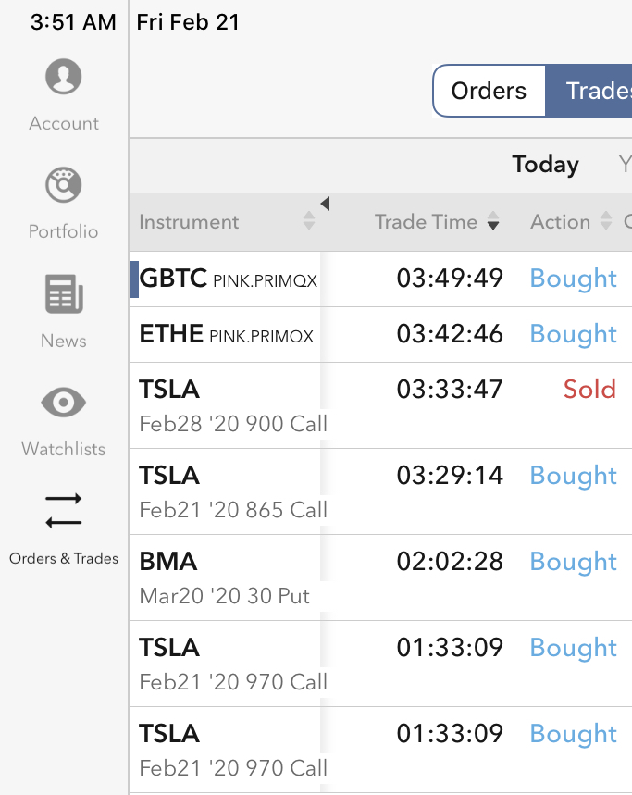The image size is (632, 795).
Task: Select the TSLA Feb28 900 Call trade
Action: [233, 405]
